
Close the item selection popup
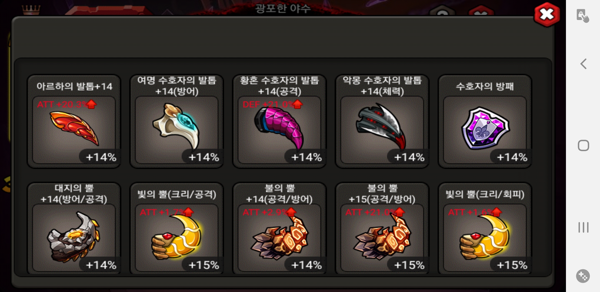coord(547,14)
